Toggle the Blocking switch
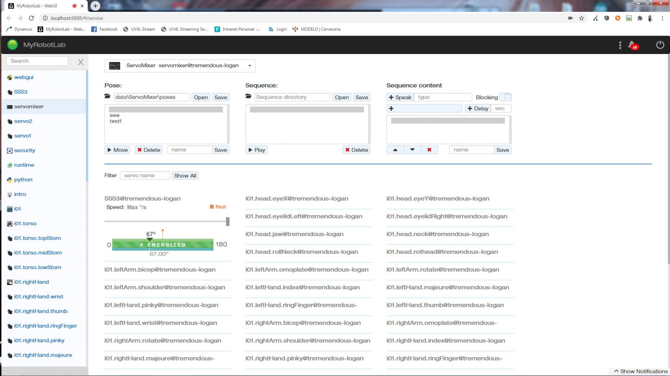Viewport: 670px width, 376px height. pos(505,97)
